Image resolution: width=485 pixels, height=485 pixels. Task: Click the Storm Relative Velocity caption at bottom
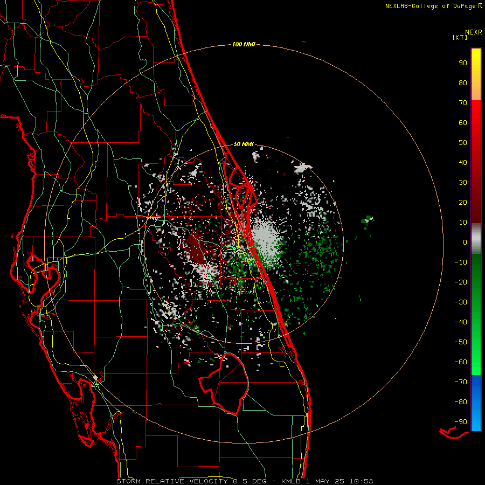pyautogui.click(x=245, y=481)
